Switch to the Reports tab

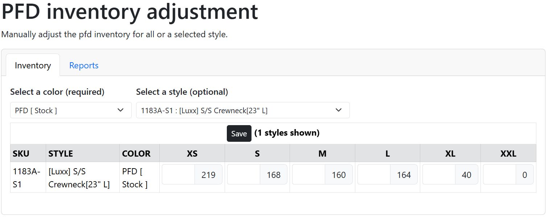83,65
